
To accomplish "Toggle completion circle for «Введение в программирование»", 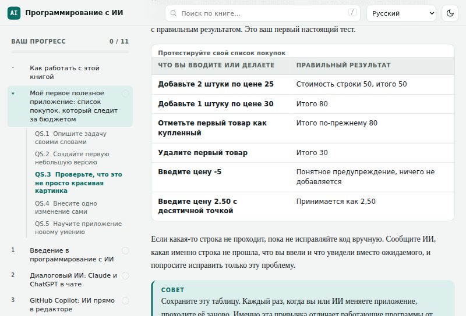I will tap(125, 251).
